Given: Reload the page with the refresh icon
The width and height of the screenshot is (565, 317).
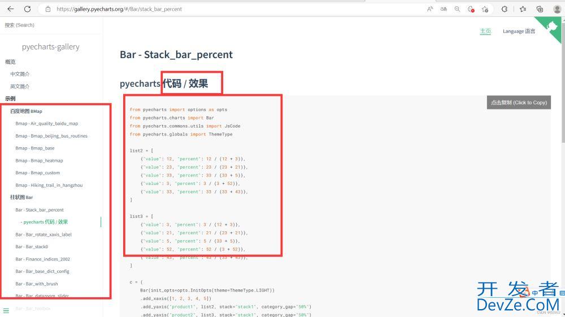Looking at the screenshot, I should tap(27, 9).
